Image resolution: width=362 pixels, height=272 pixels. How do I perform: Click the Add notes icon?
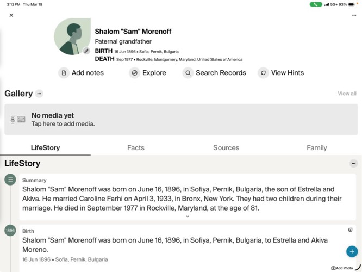click(x=64, y=73)
